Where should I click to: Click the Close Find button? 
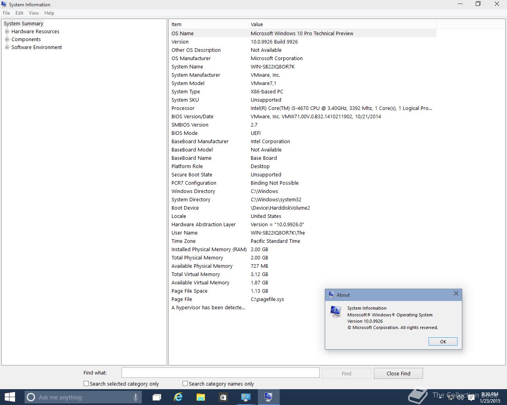(398, 373)
